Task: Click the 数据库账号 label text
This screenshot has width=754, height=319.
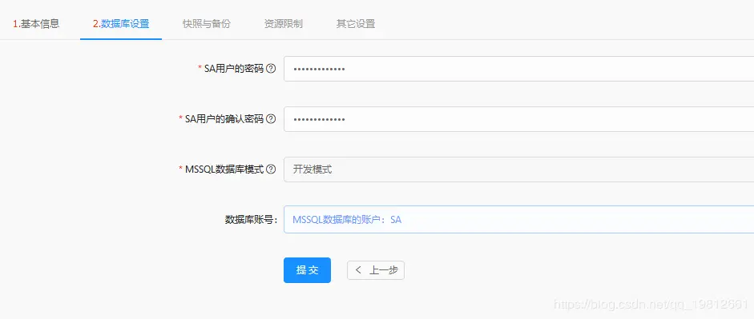Action: coord(251,220)
